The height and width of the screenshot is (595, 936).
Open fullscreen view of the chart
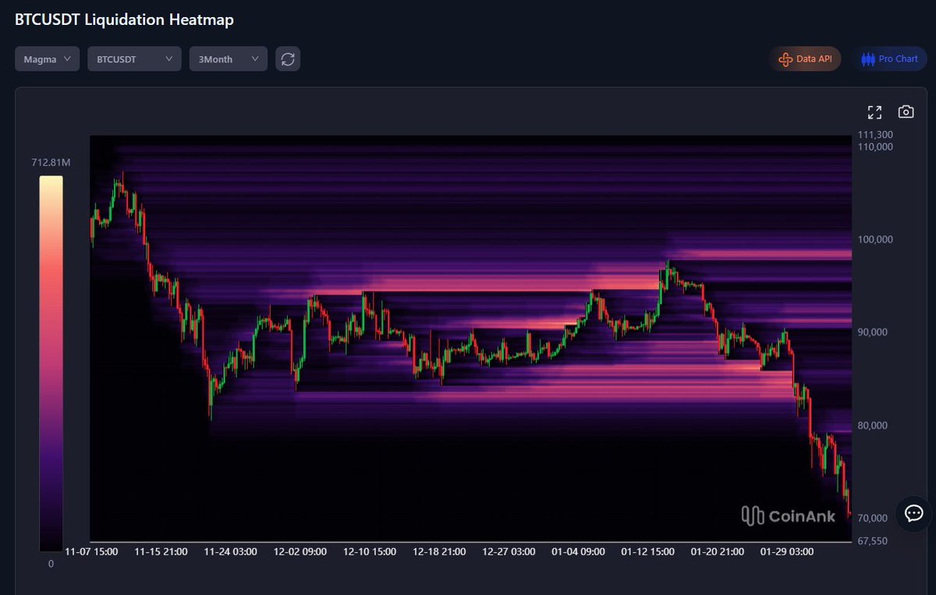(x=874, y=112)
